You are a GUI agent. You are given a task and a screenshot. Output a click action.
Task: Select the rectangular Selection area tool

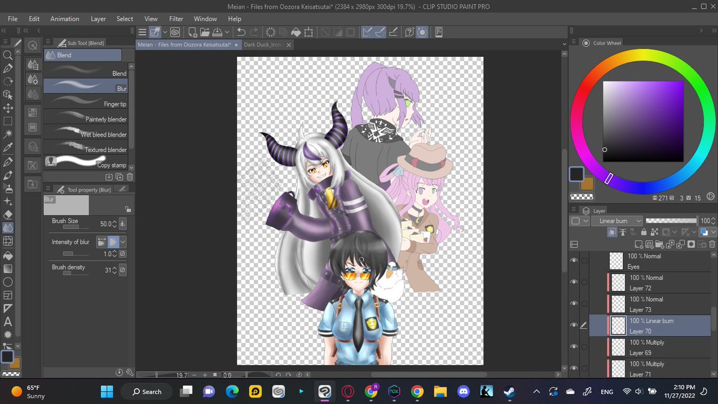pos(8,121)
